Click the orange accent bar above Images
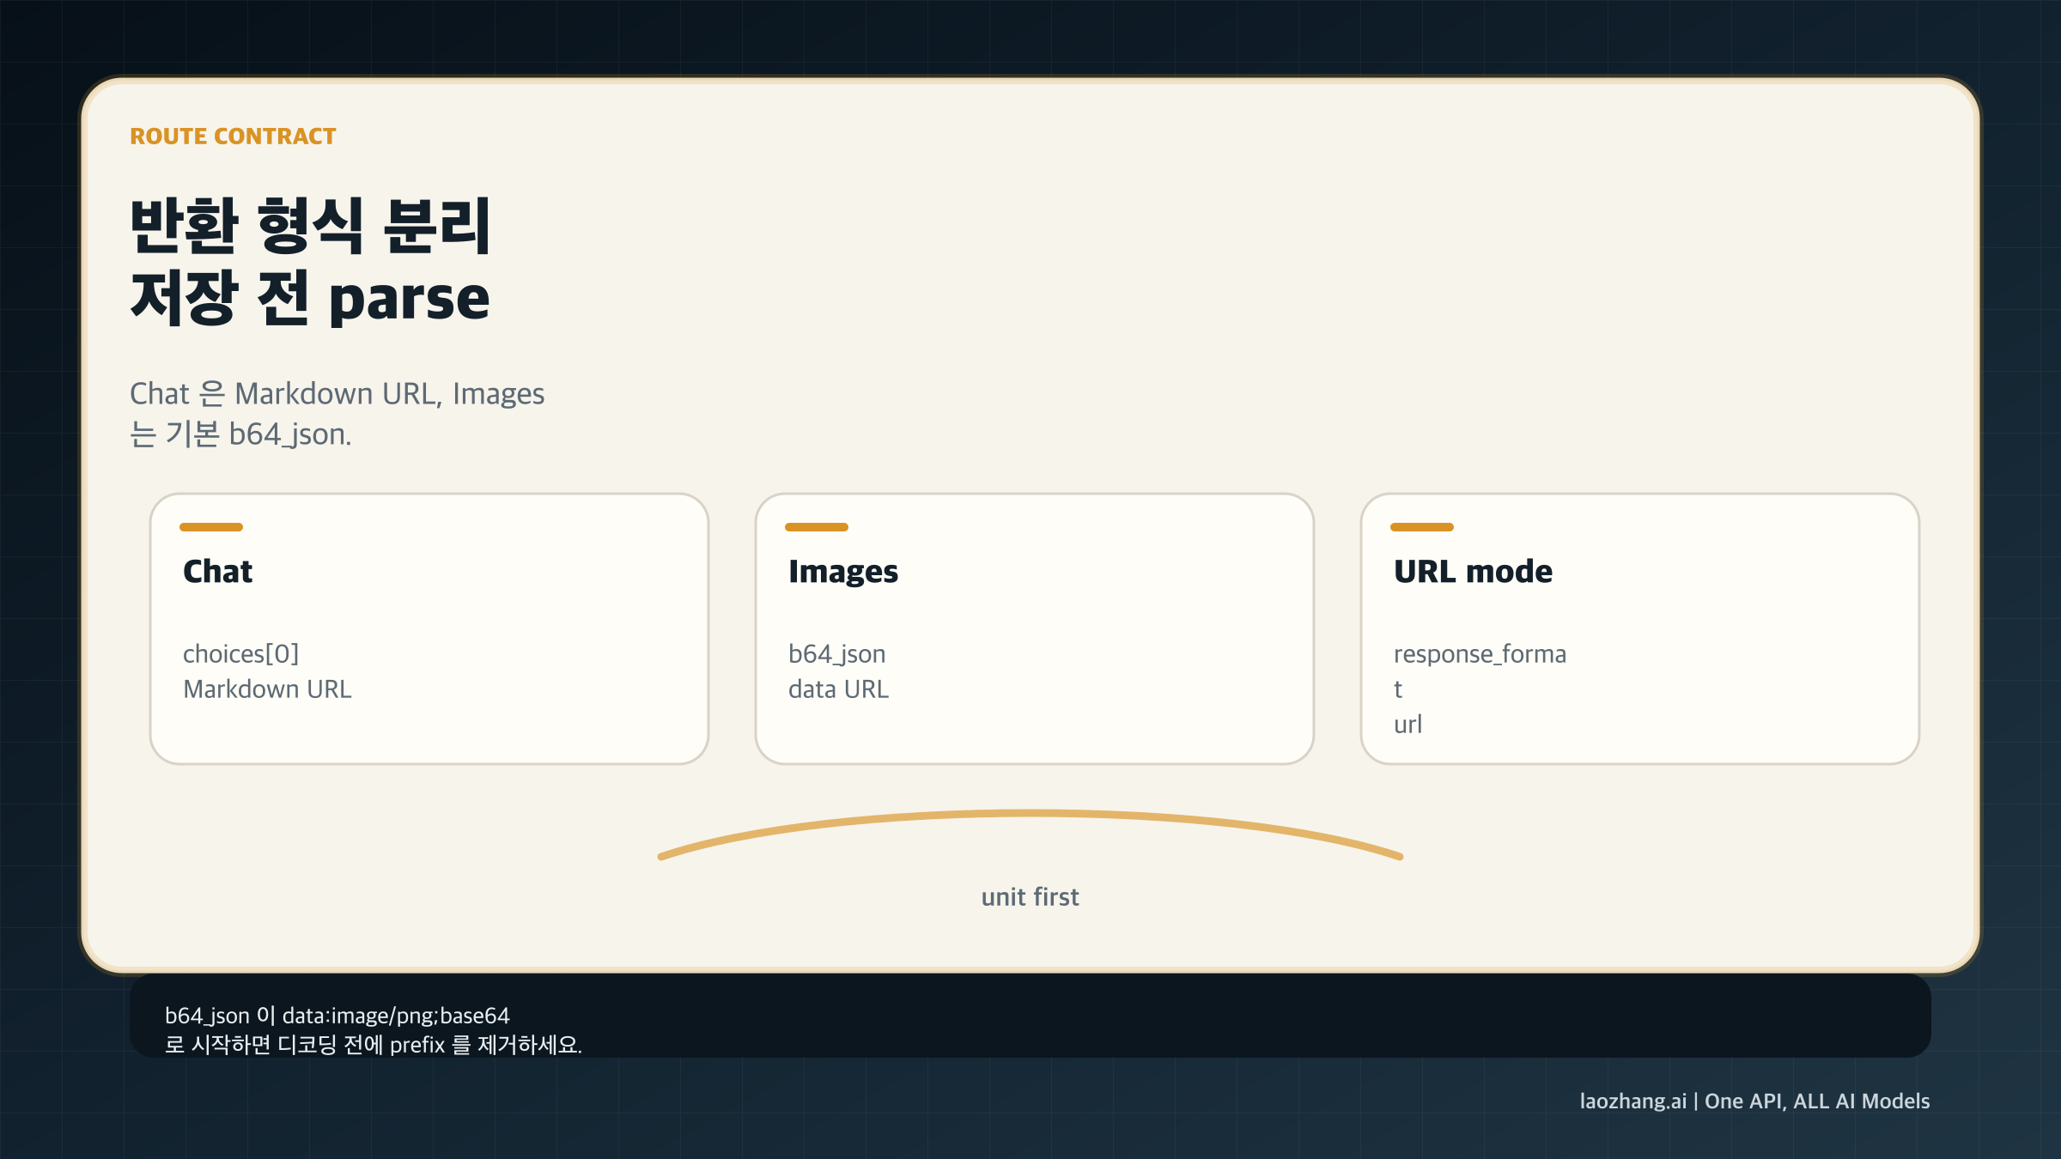 pos(817,527)
